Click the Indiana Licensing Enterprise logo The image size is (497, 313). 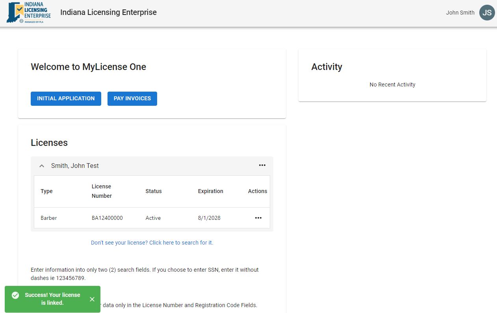click(x=29, y=13)
